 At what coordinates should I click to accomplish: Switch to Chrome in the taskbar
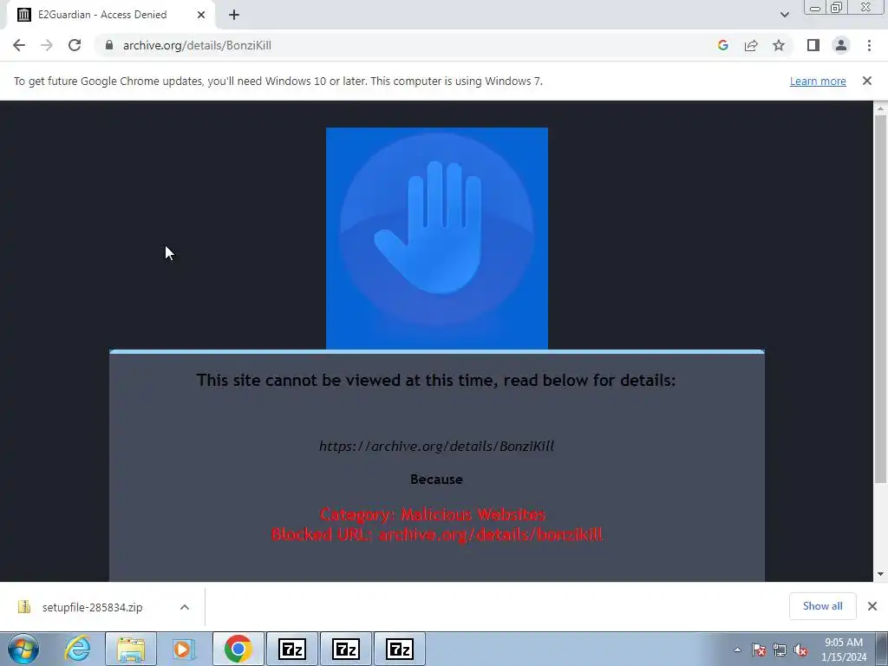coord(238,649)
